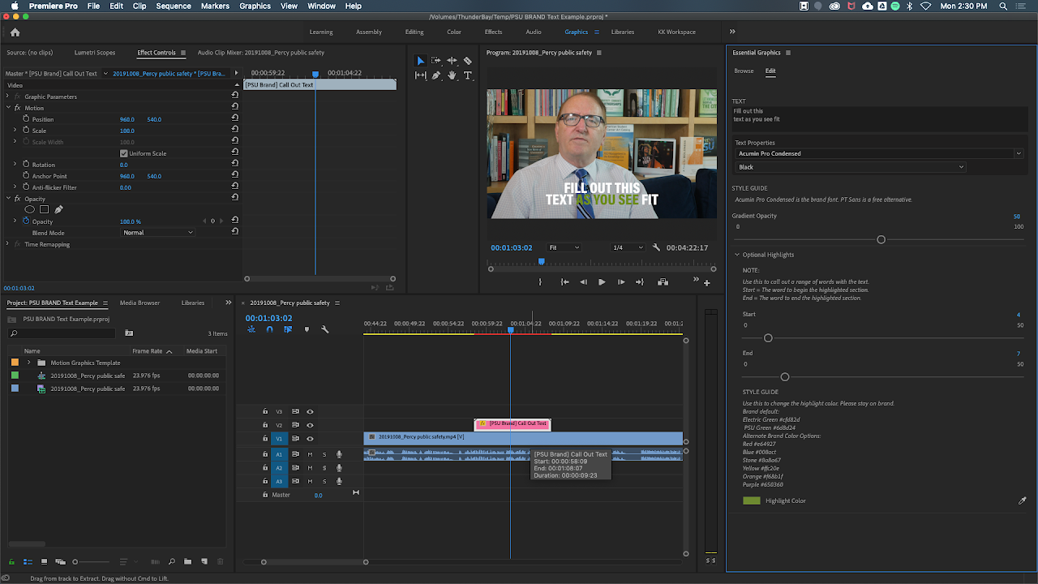Open the Blend Mode dropdown
Screen dimensions: 1038x584
coord(158,233)
